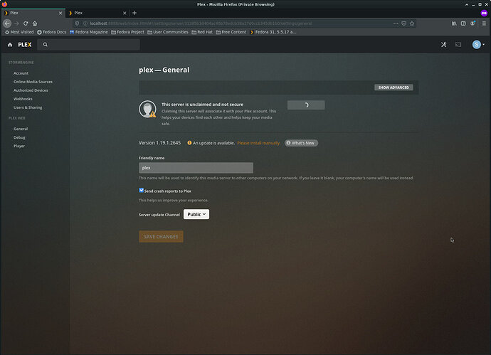Open page actions three-dot menu
Image resolution: width=491 pixels, height=355 pixels.
[x=396, y=23]
